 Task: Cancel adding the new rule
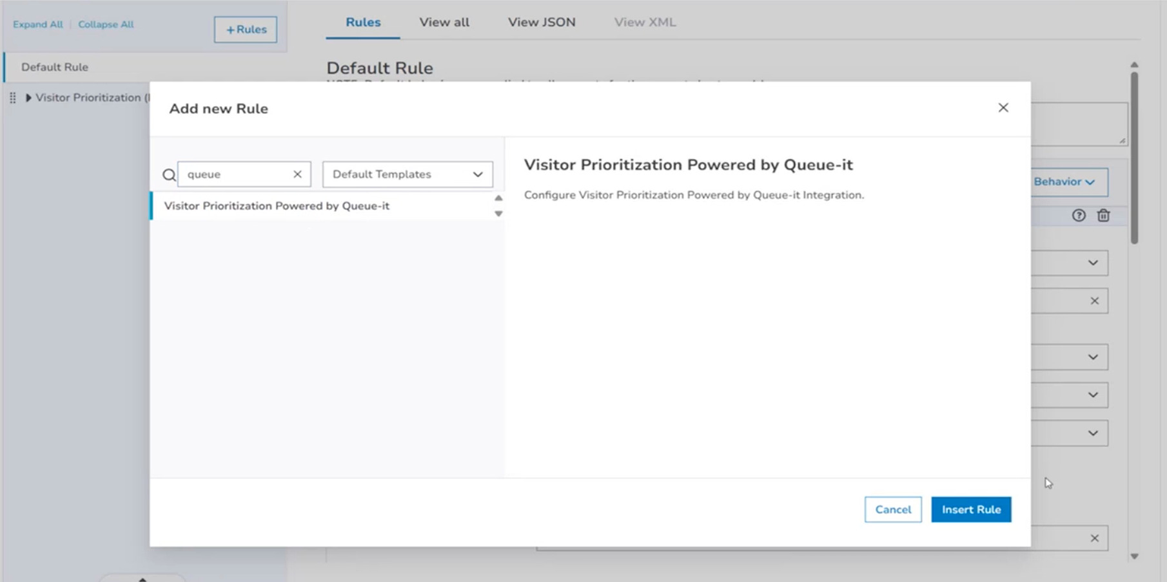893,509
